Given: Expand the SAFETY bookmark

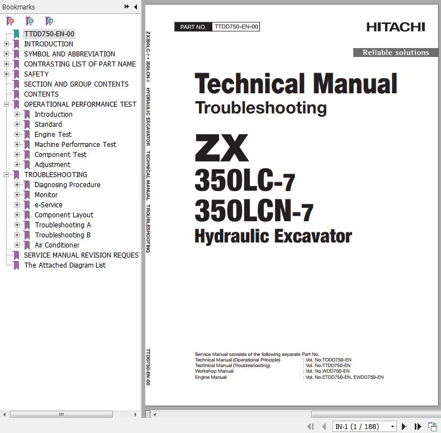Looking at the screenshot, I should coord(6,74).
